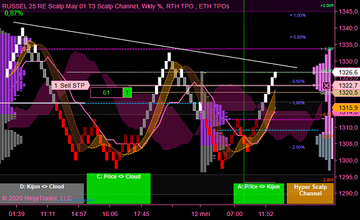Click the 11:52 time axis label

coord(266,214)
